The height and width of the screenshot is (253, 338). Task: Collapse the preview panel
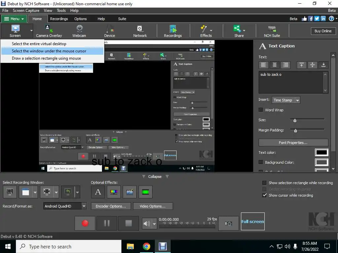[155, 177]
